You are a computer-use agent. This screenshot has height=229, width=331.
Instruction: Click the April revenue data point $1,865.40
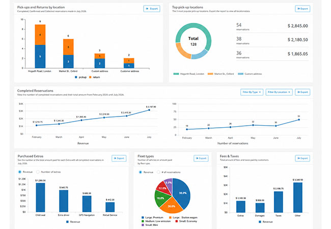pos(81,120)
